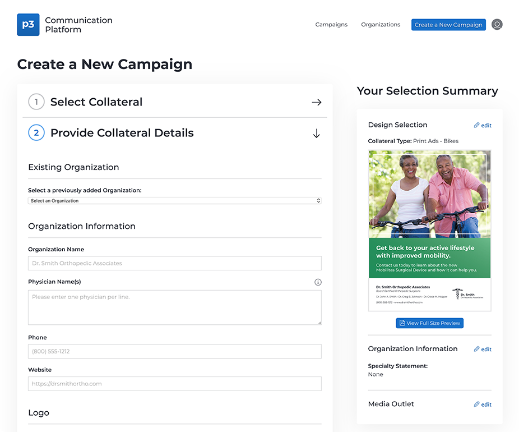This screenshot has width=519, height=432.
Task: Click View Full Size Preview button
Action: [x=430, y=323]
